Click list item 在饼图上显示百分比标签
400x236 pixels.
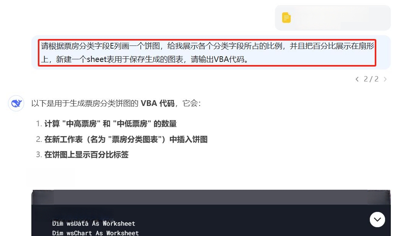pos(86,155)
